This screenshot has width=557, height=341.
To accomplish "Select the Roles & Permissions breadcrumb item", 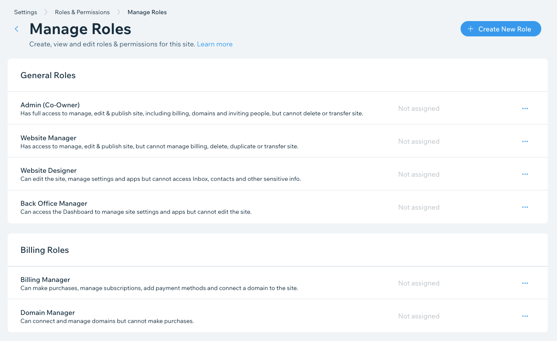I will pos(82,12).
